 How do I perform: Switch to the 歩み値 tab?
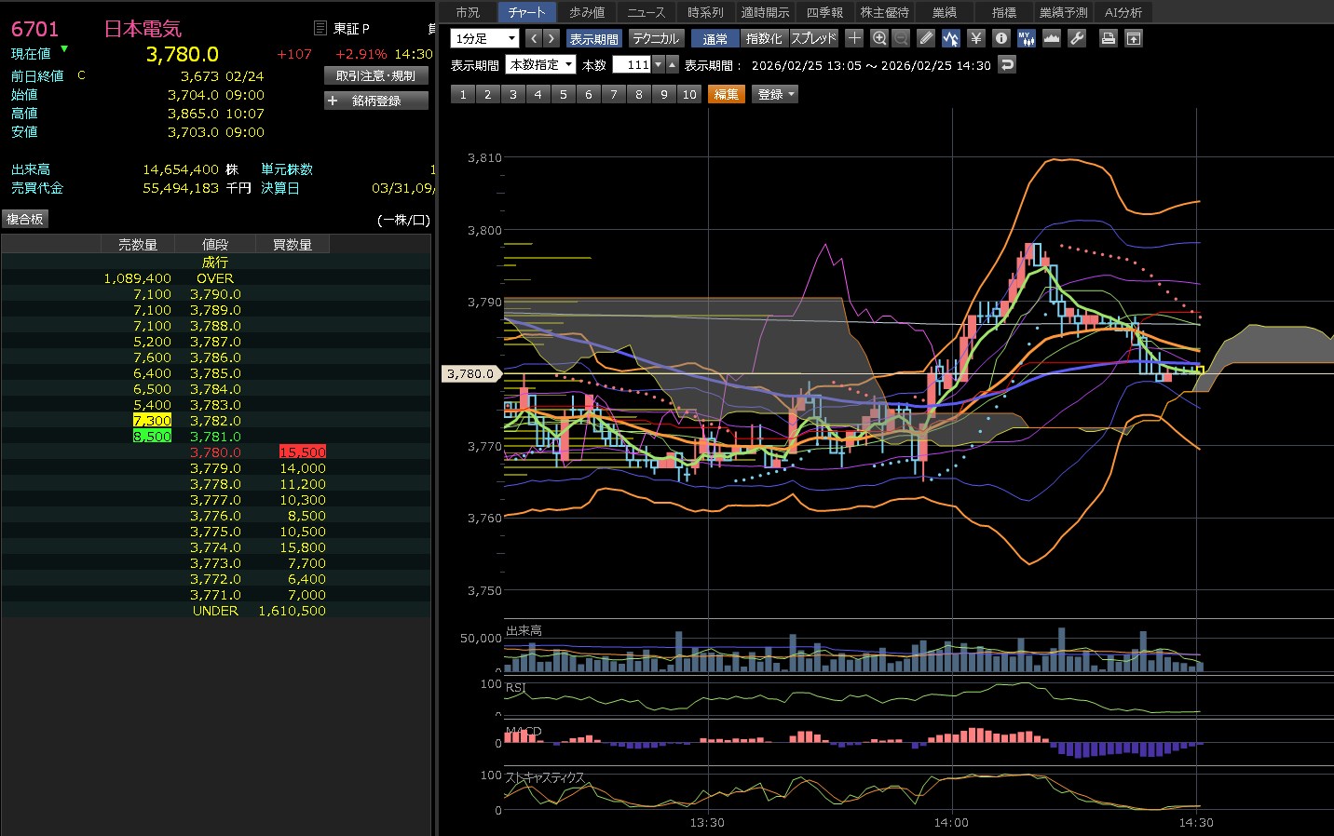587,12
